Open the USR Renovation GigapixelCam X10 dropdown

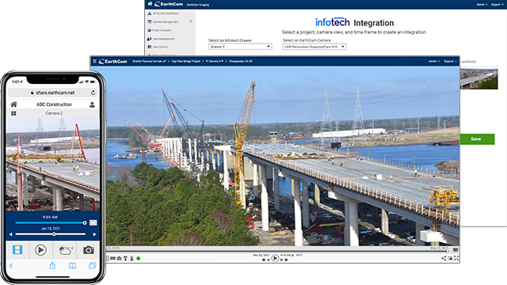click(x=314, y=47)
